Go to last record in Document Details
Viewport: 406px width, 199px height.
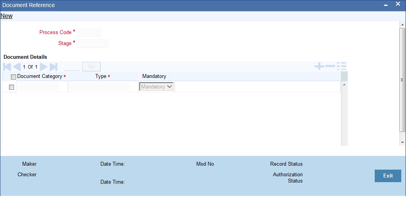pos(53,67)
